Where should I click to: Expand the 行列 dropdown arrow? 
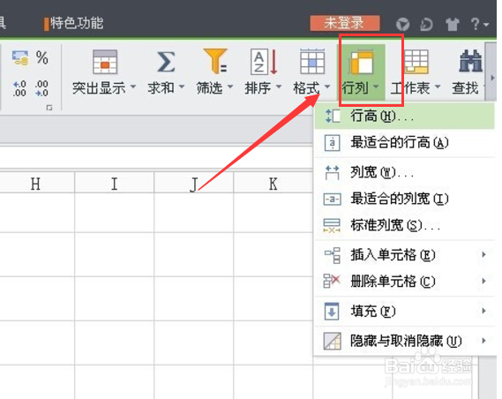coord(376,87)
